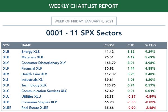Viewport: 168px width, 112px height.
Task: Sort by the NAME column header
Action: 26,45
